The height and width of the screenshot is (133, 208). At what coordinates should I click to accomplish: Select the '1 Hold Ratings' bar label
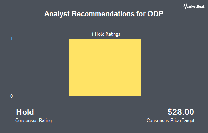(x=105, y=34)
